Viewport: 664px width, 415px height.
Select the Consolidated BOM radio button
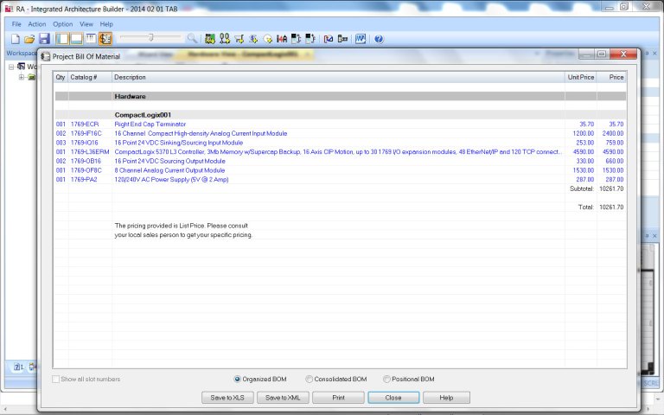pyautogui.click(x=310, y=379)
